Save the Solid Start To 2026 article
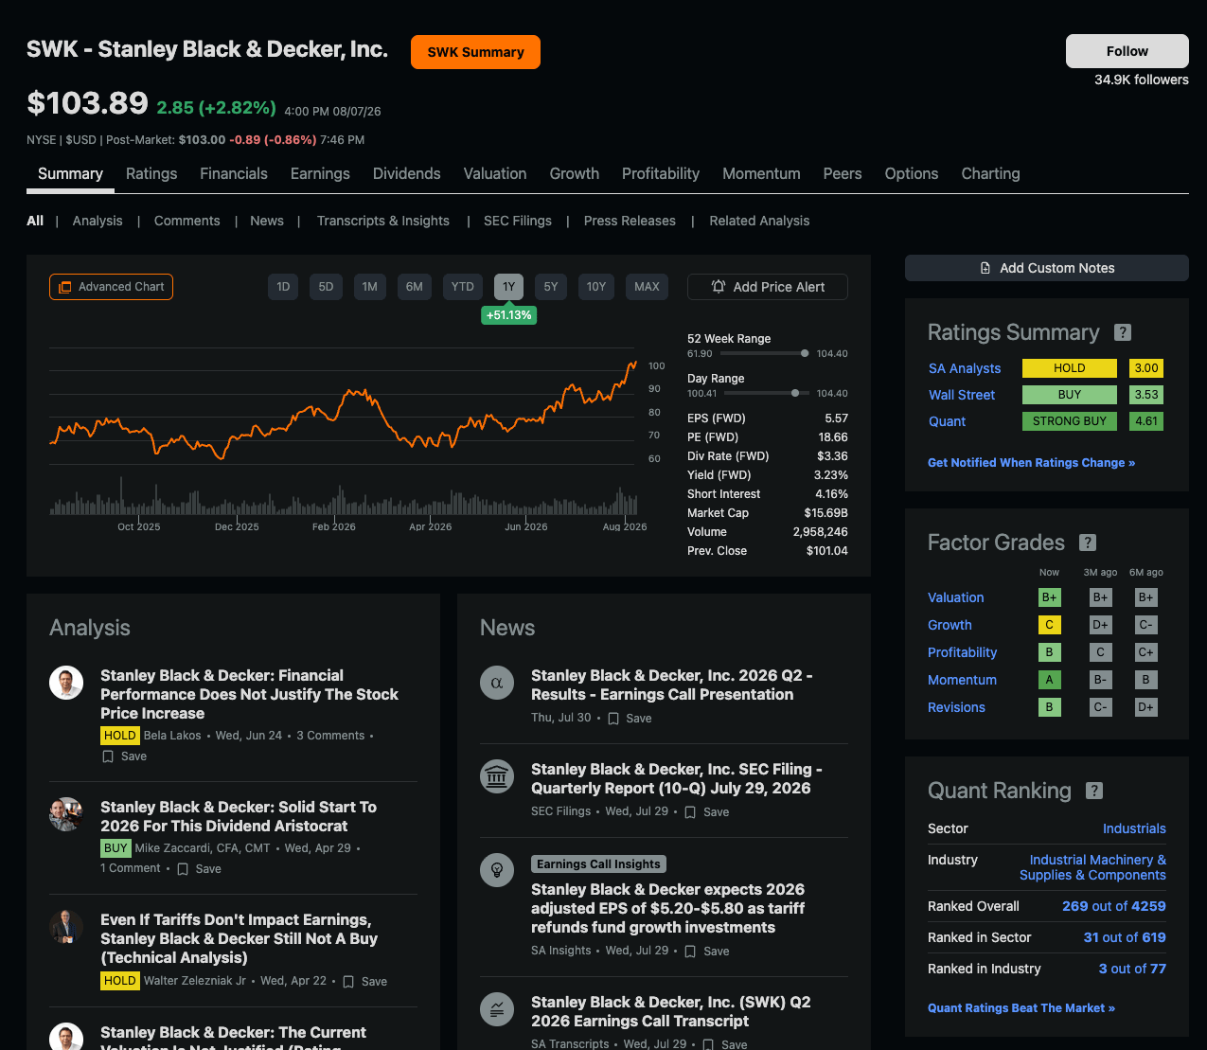This screenshot has width=1207, height=1050. click(199, 869)
